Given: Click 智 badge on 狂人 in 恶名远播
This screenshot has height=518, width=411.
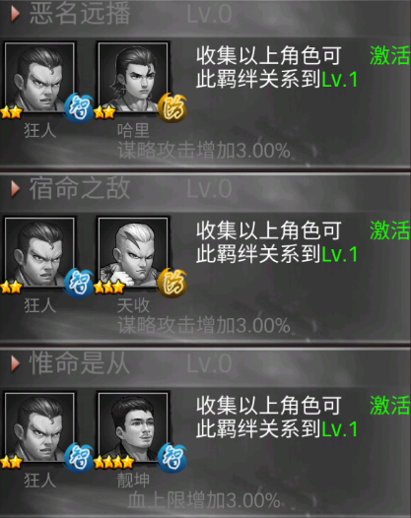Looking at the screenshot, I should [79, 107].
